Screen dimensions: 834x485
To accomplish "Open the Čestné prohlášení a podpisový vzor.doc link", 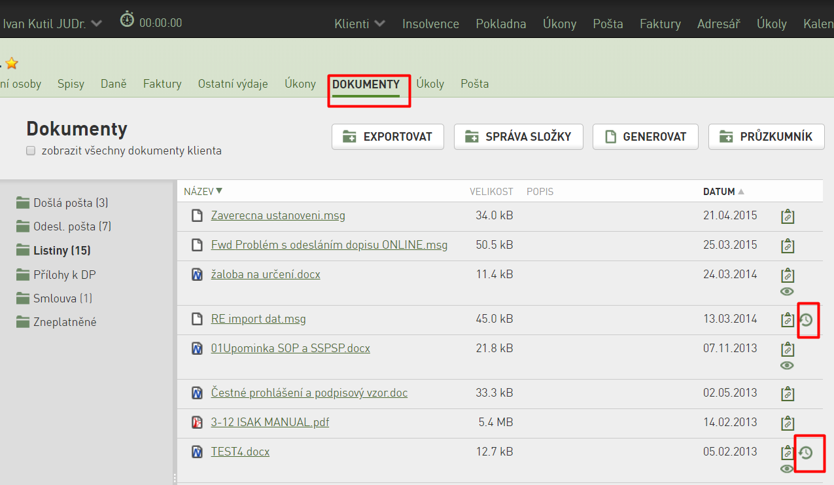I will click(x=309, y=393).
